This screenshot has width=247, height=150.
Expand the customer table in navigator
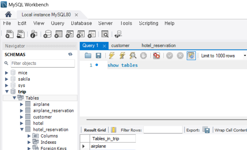click(21, 117)
